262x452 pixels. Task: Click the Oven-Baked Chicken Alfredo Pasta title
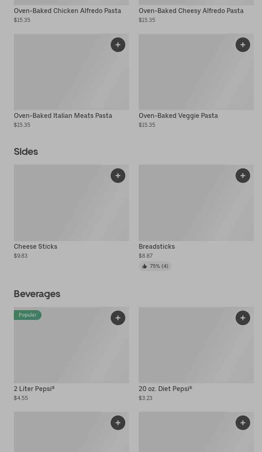[68, 11]
